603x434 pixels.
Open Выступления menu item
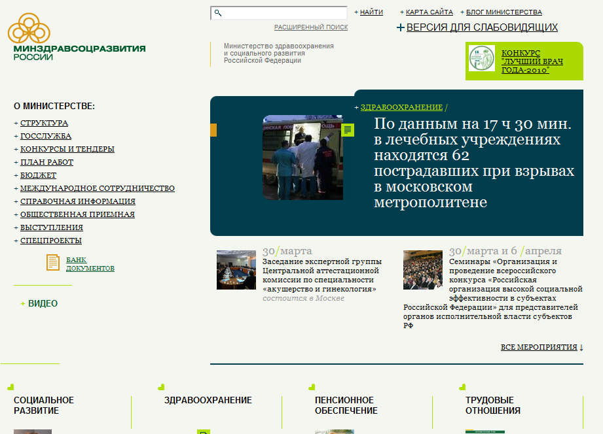coord(52,227)
